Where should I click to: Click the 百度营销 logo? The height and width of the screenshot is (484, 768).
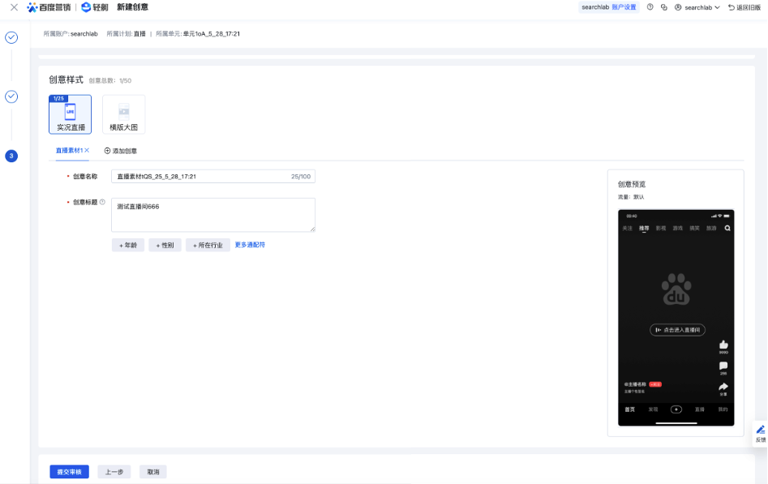(49, 7)
